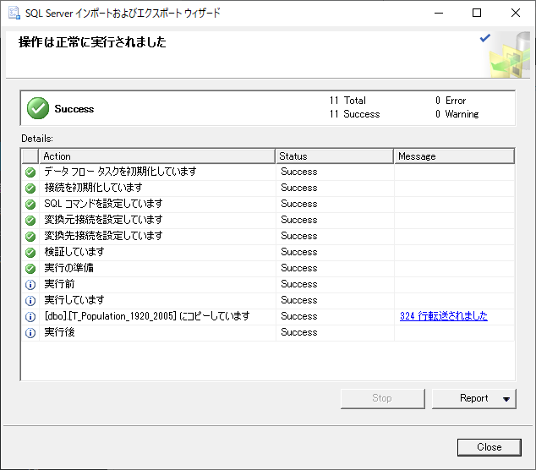The height and width of the screenshot is (470, 536).
Task: Click the Stop button
Action: pos(382,398)
